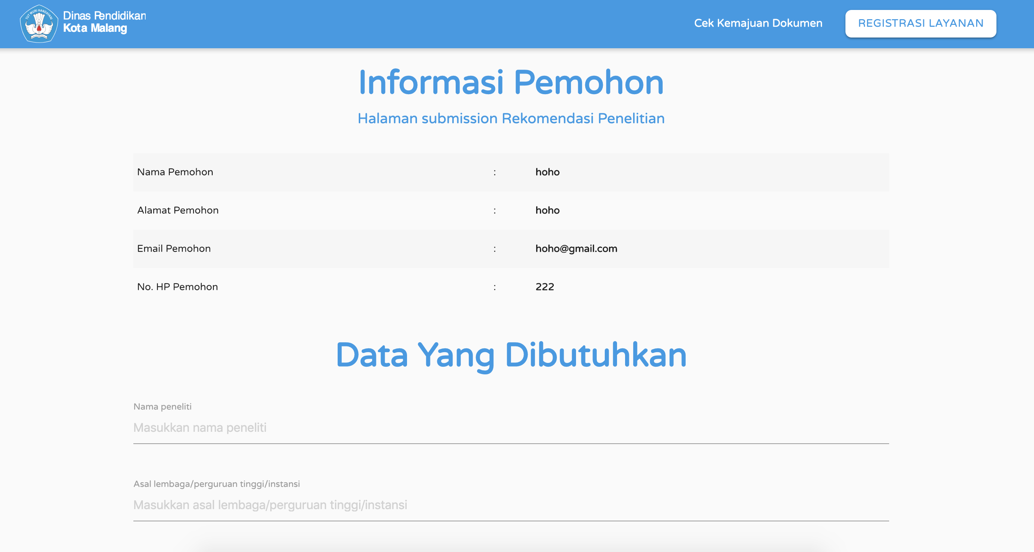Click the Nama peneliti field label

pyautogui.click(x=162, y=407)
